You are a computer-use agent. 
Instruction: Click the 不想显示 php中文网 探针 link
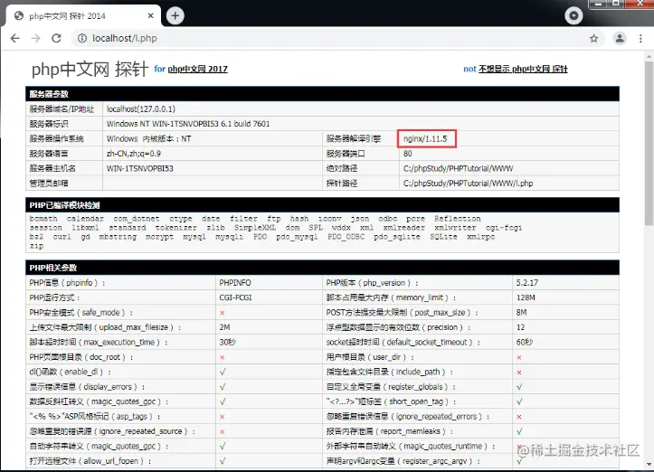click(523, 69)
